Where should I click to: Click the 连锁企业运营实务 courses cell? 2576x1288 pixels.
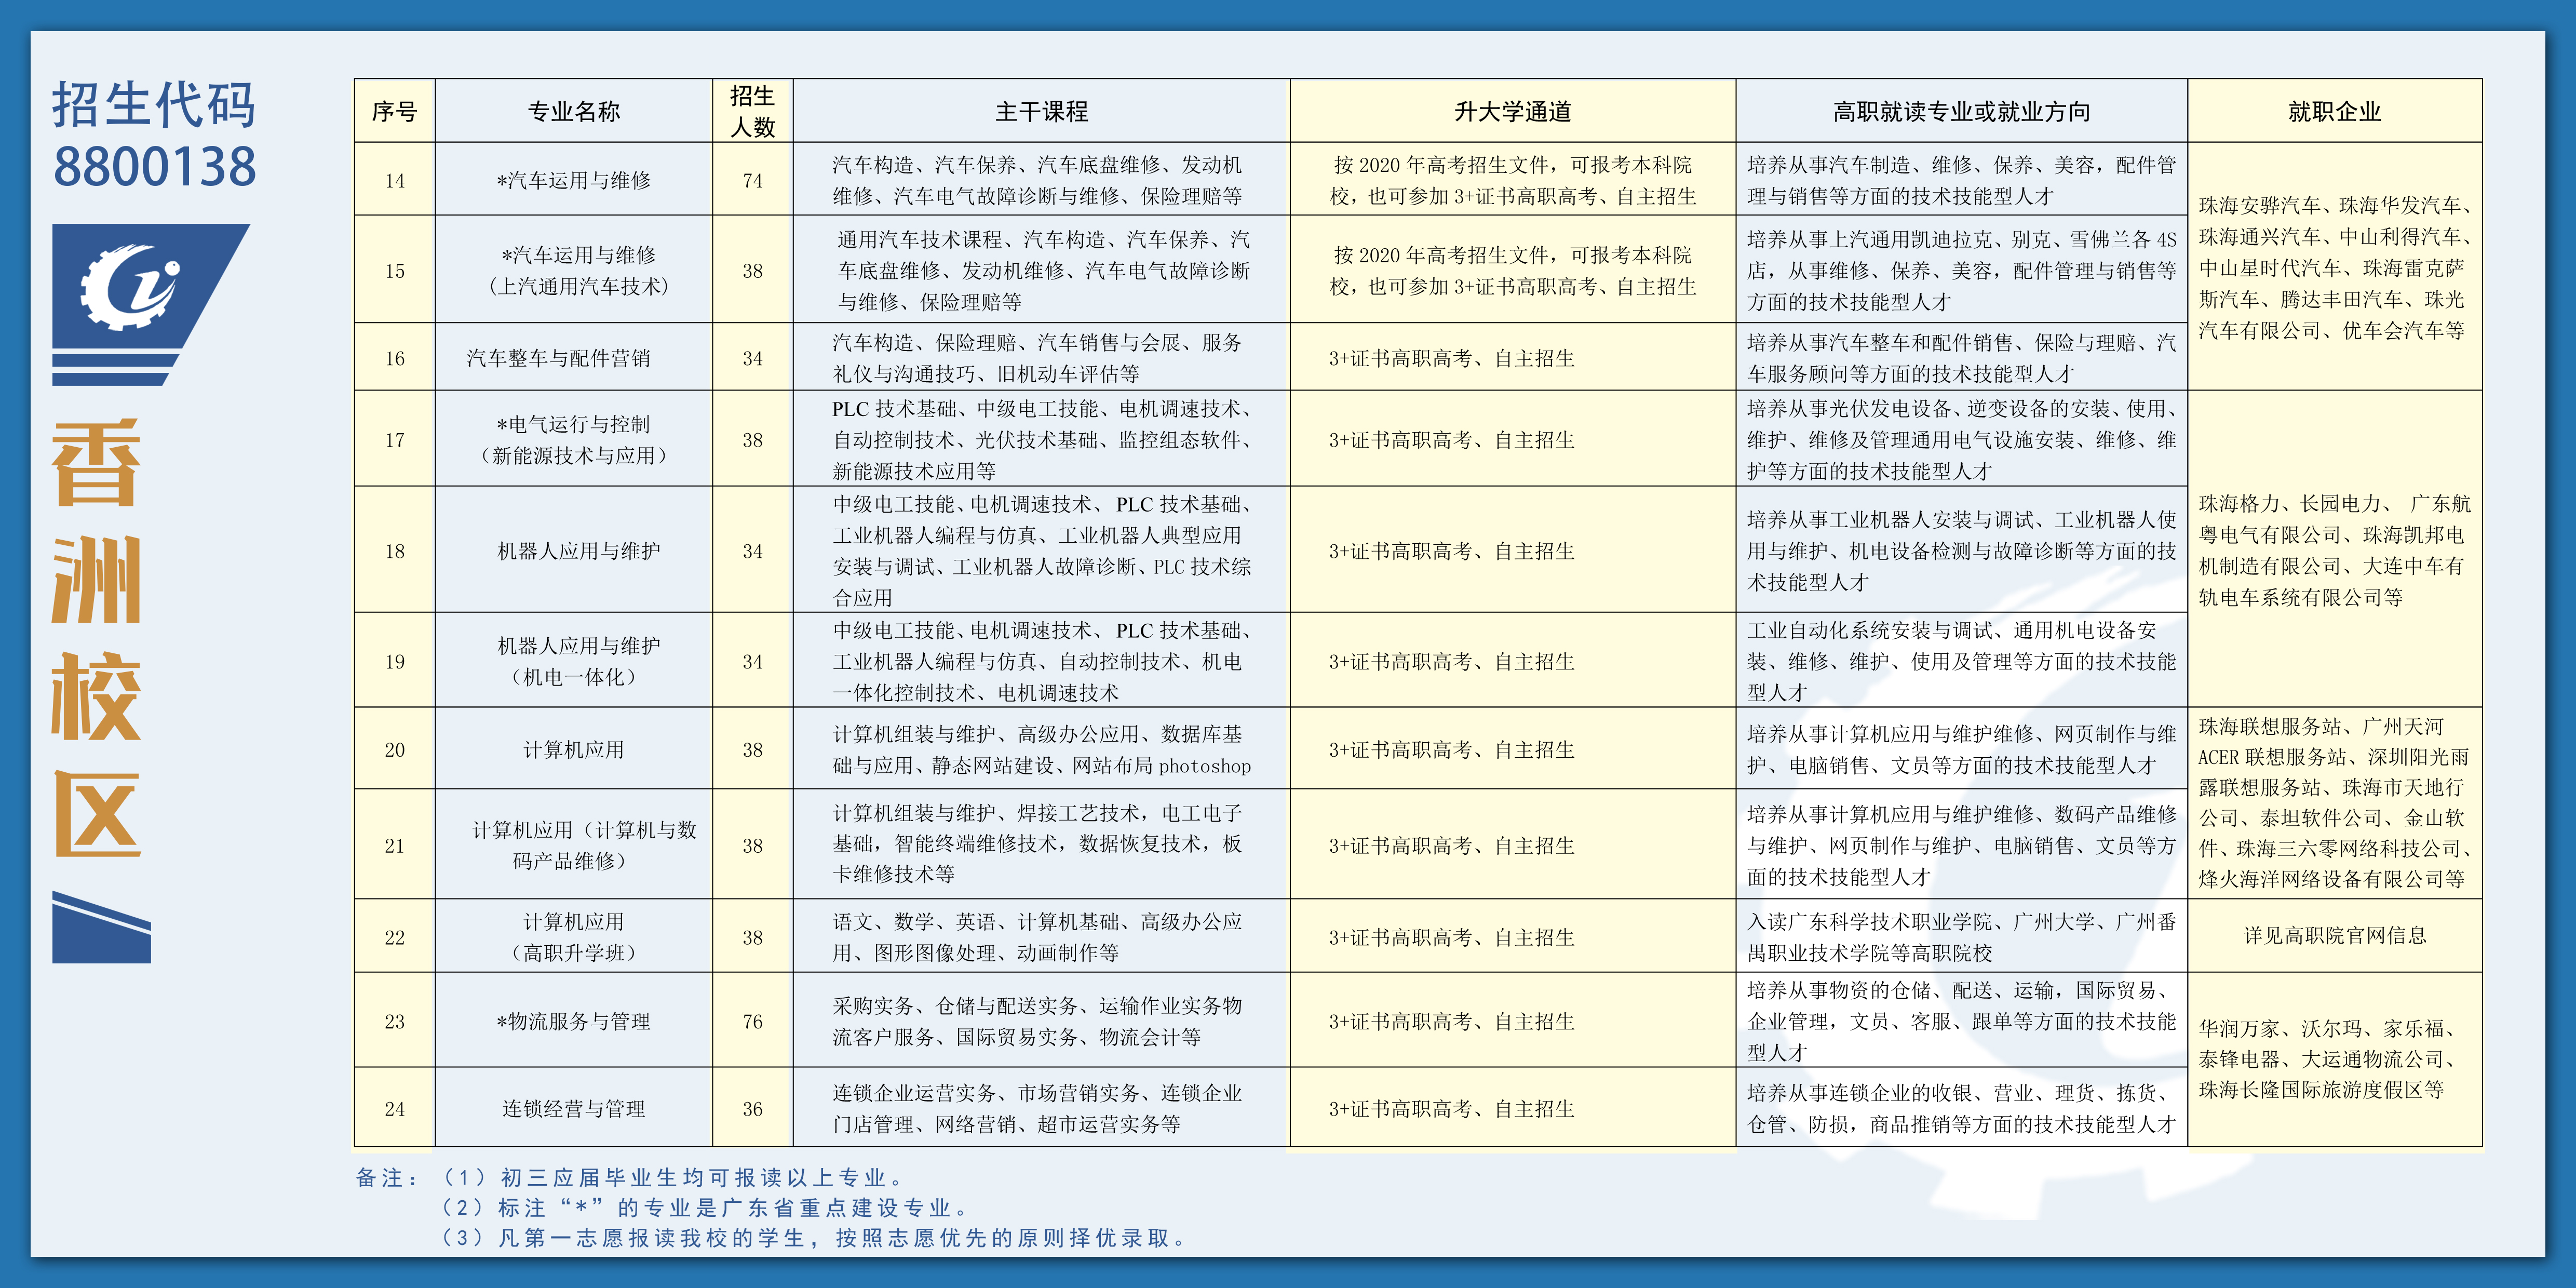click(x=1041, y=1108)
